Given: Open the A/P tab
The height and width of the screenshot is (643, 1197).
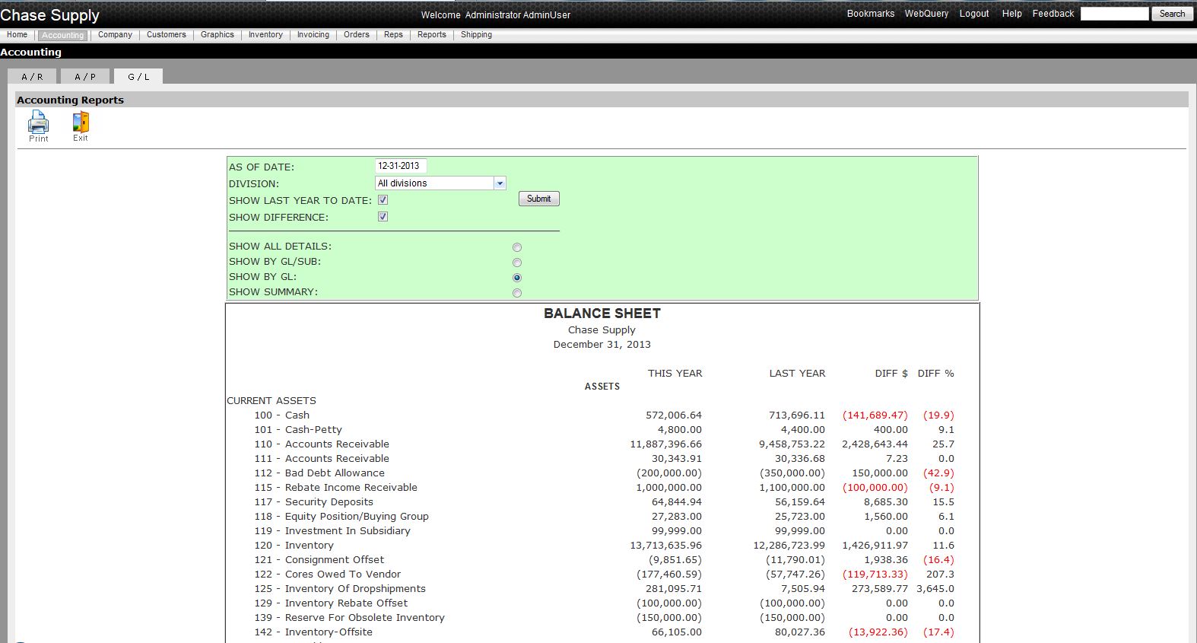Looking at the screenshot, I should (x=85, y=77).
